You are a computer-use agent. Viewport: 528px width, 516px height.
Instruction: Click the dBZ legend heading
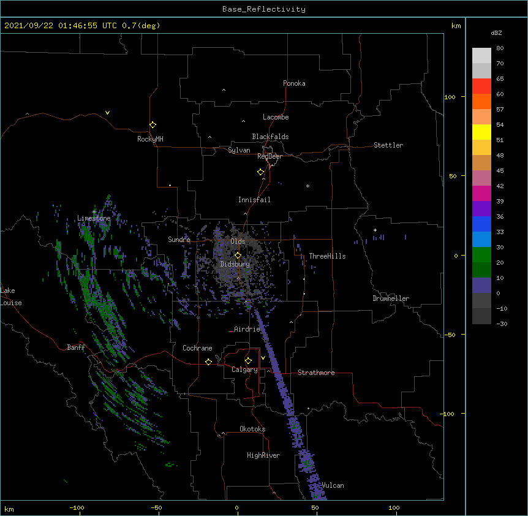click(x=496, y=33)
